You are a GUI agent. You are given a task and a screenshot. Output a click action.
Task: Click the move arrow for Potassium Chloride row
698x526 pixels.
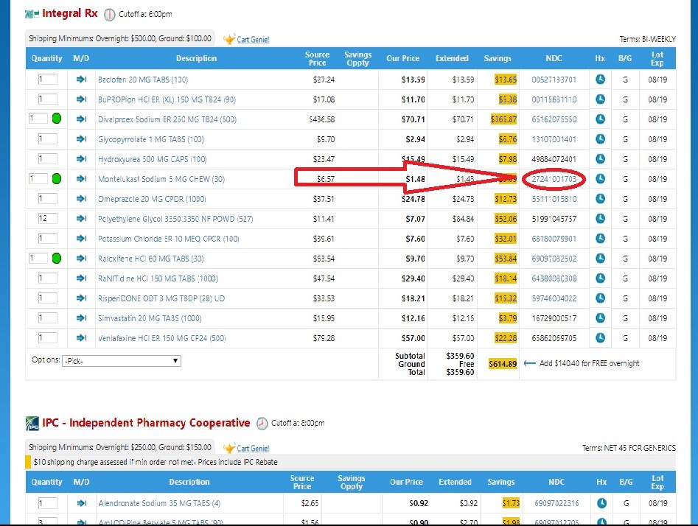pos(81,238)
